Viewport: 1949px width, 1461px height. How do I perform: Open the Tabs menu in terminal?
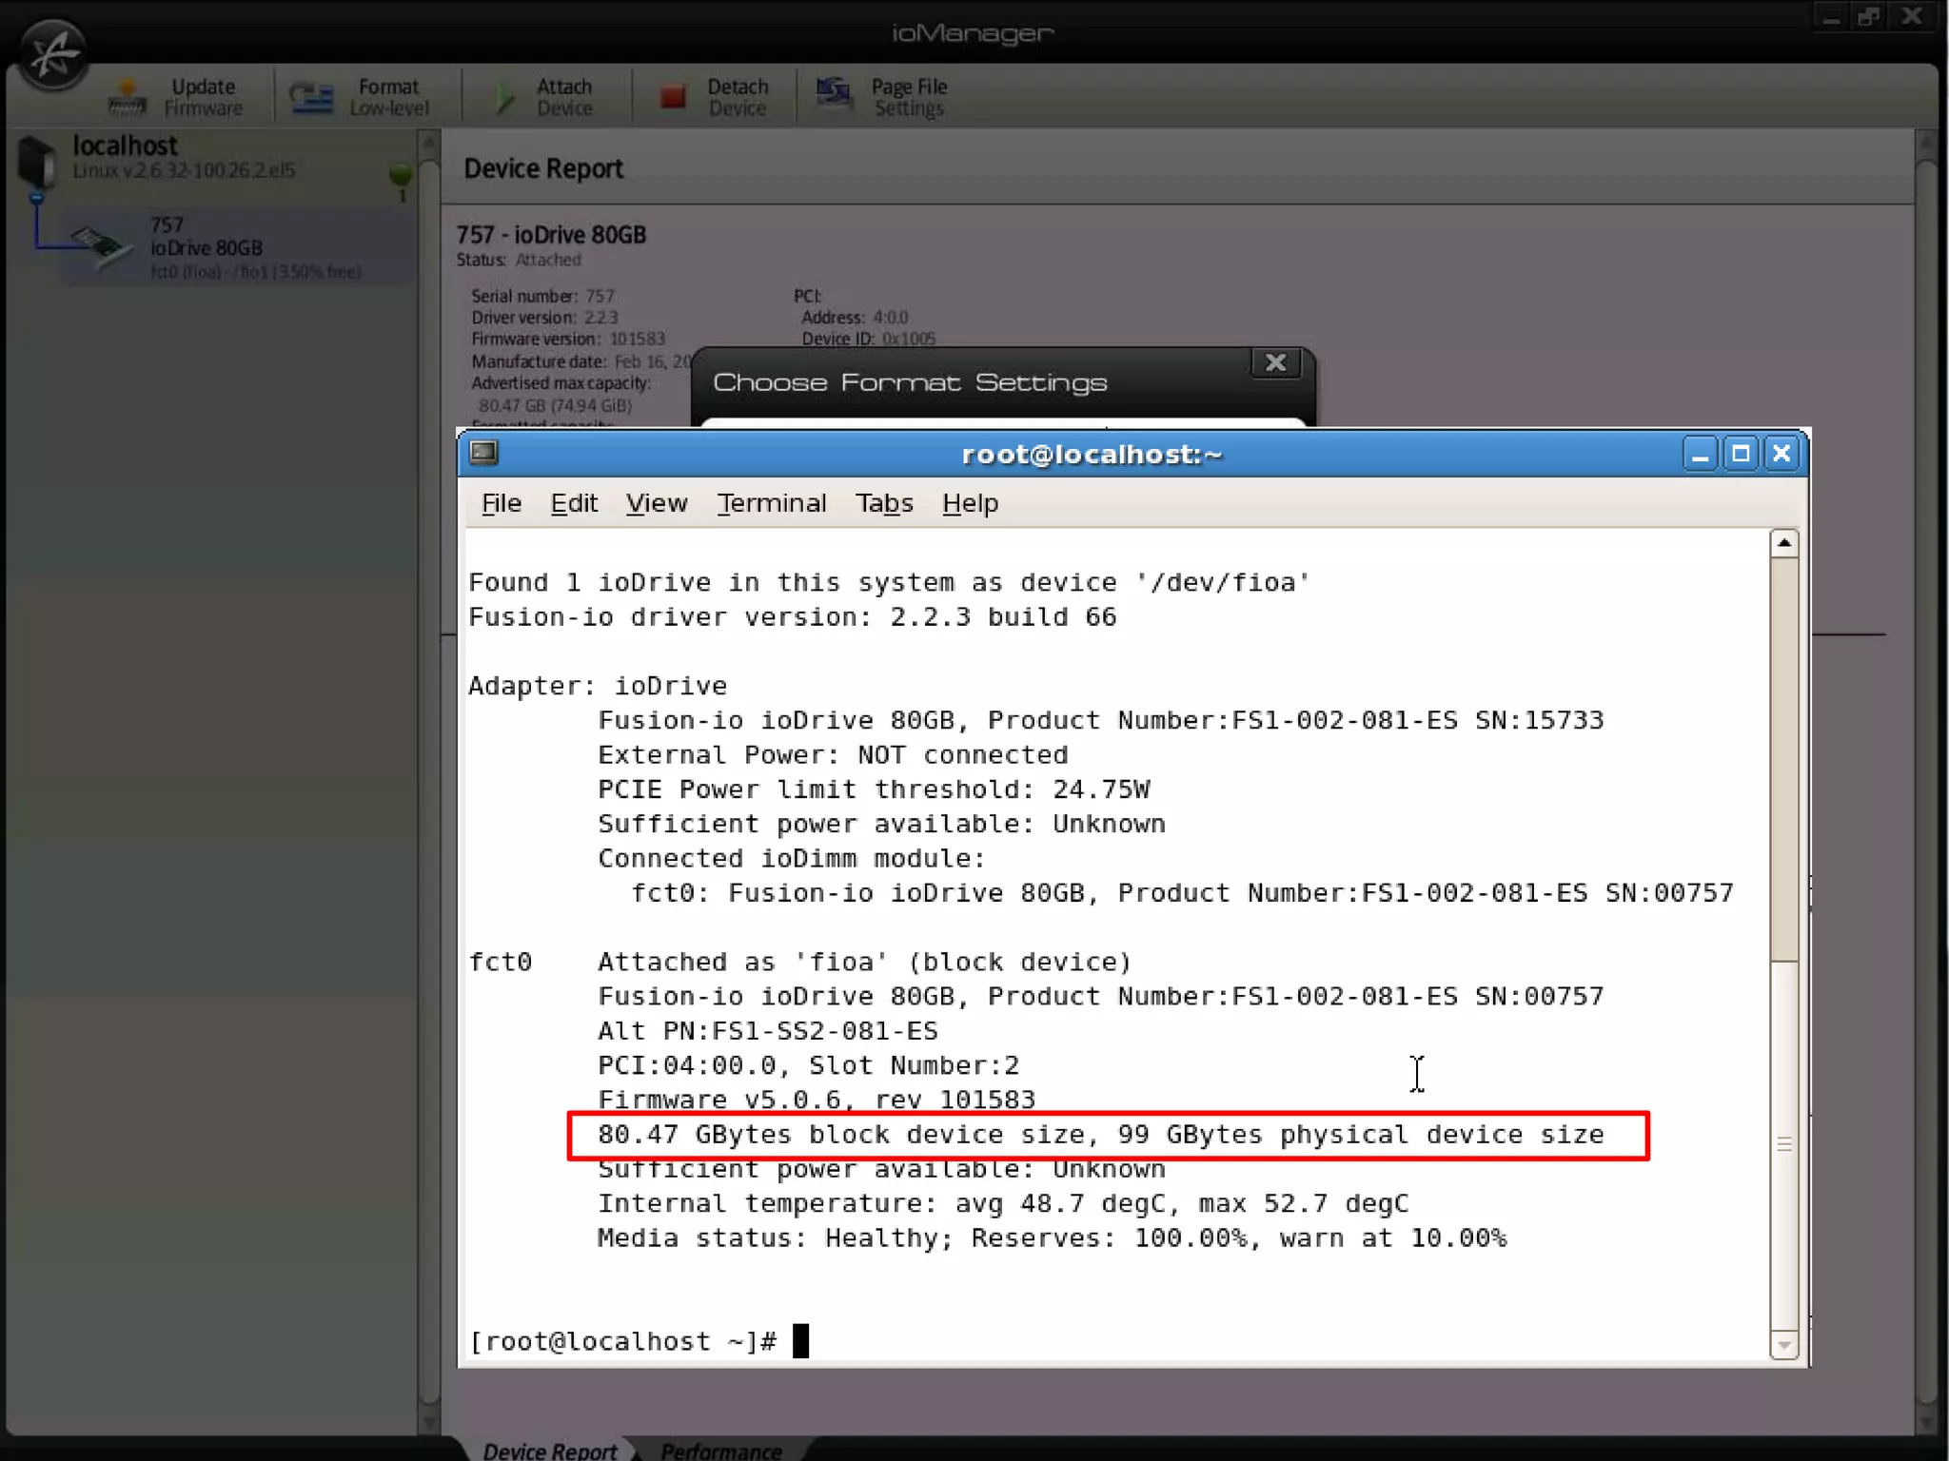coord(883,503)
